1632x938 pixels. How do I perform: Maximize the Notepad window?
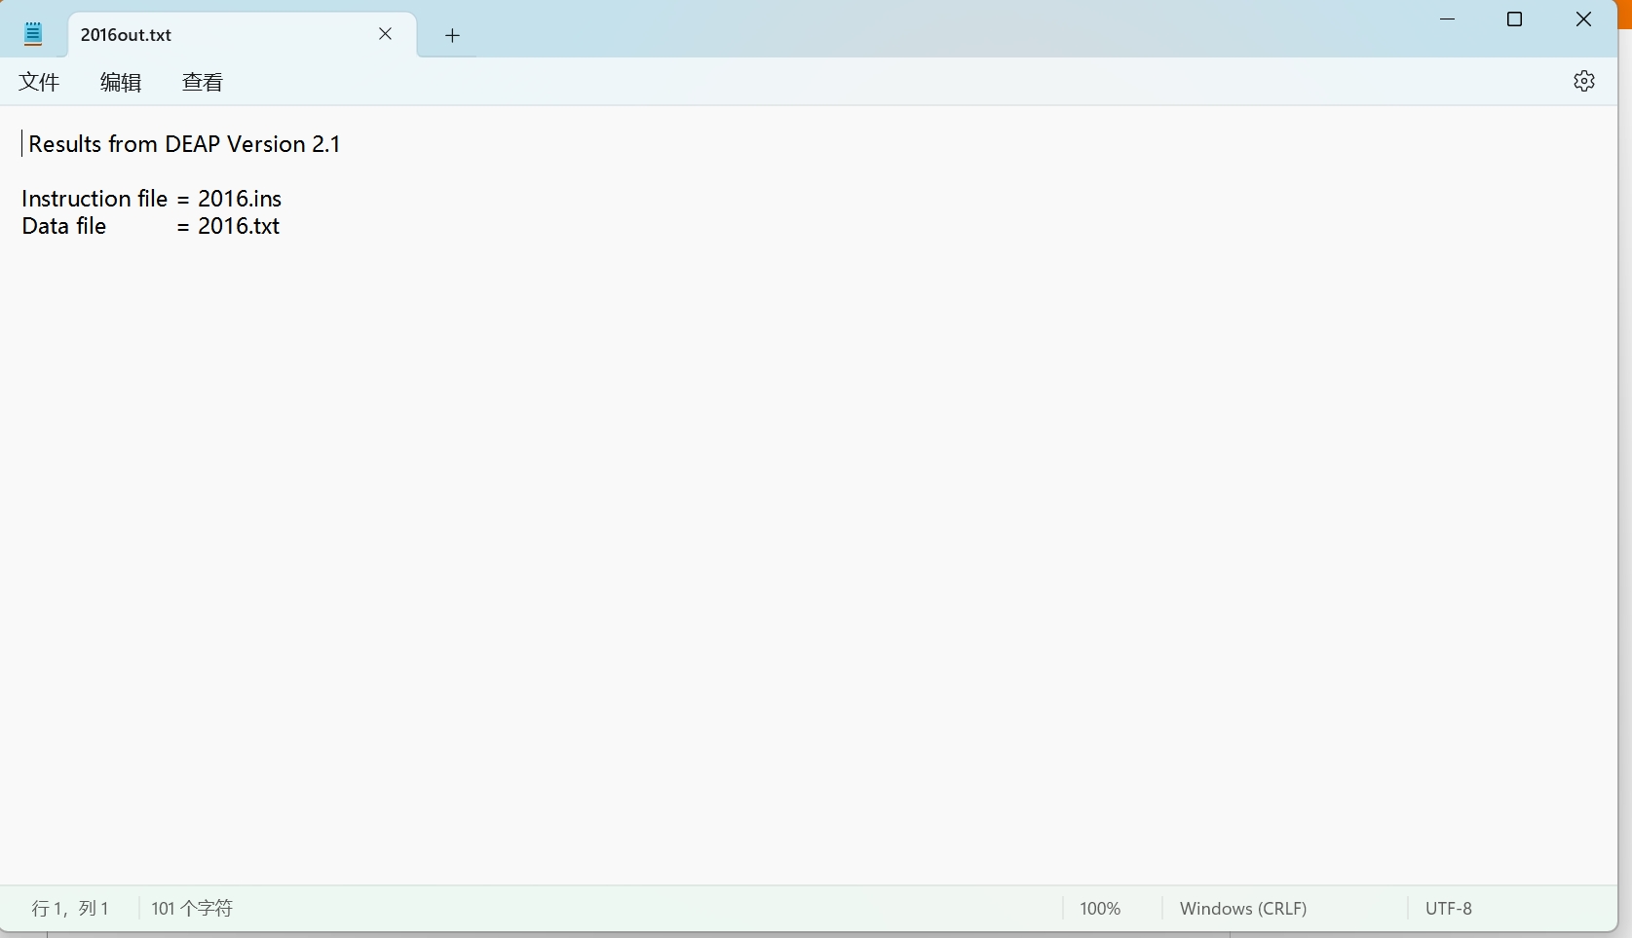point(1515,19)
